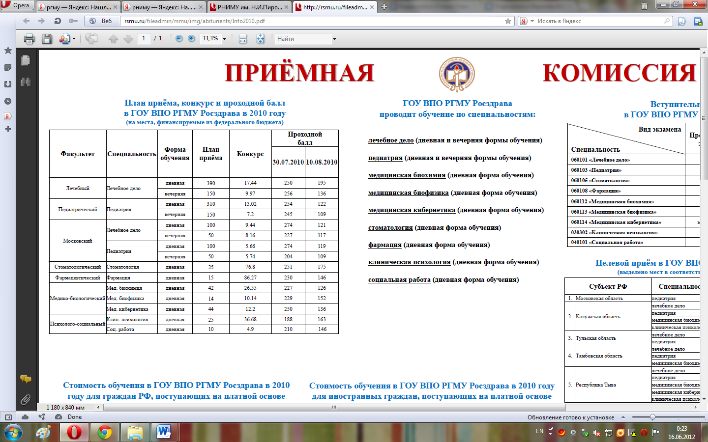Click 'Обновление готово к установке' notification
The width and height of the screenshot is (708, 442).
click(571, 417)
